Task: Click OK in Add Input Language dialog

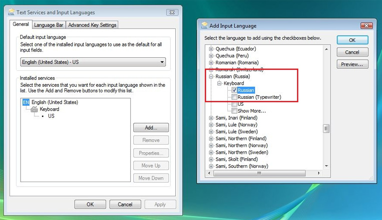Action: [x=352, y=40]
